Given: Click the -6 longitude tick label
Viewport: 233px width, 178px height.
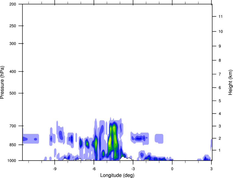Looking at the screenshot, I should [94, 169].
